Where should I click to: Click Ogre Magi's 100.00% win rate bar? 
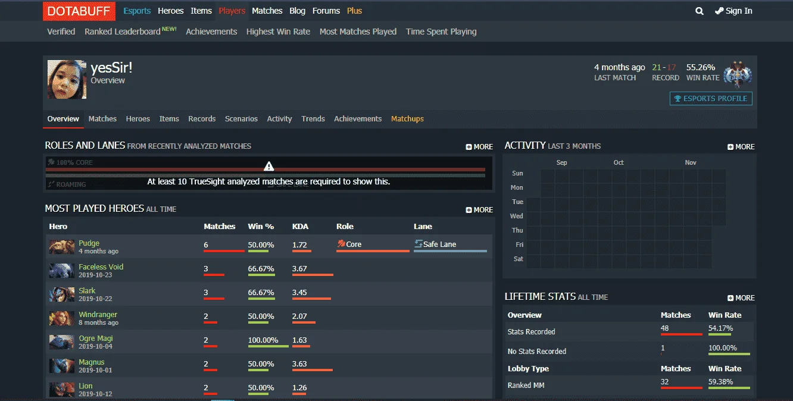pyautogui.click(x=269, y=346)
